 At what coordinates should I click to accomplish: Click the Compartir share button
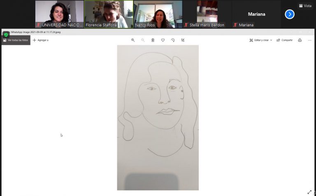pos(284,40)
